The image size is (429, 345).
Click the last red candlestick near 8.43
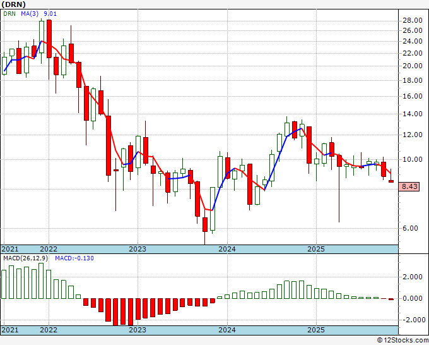click(391, 181)
